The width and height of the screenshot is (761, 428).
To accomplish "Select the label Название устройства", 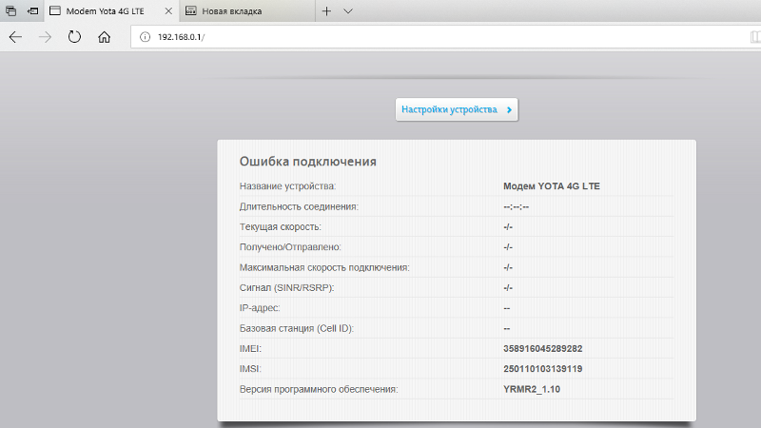I will (287, 186).
